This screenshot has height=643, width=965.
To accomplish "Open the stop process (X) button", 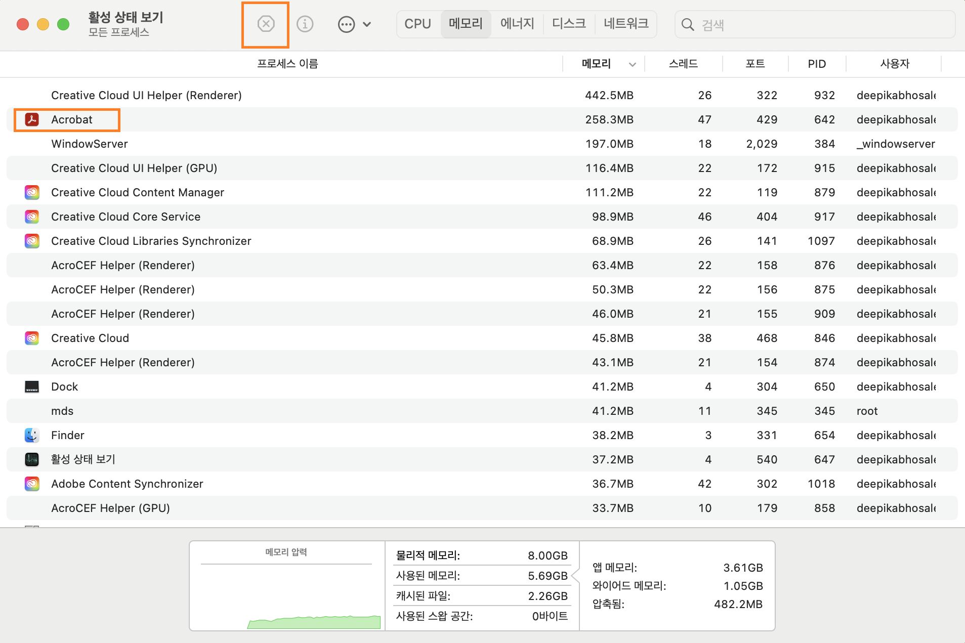I will click(x=266, y=24).
